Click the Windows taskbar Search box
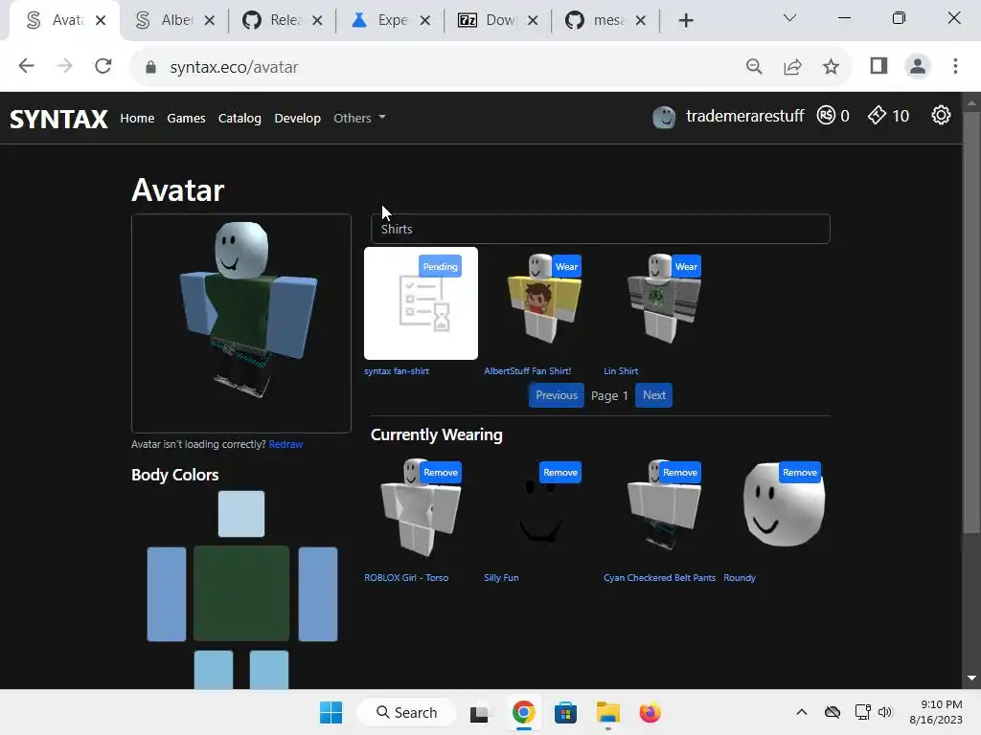Viewport: 981px width, 735px height. coord(406,712)
